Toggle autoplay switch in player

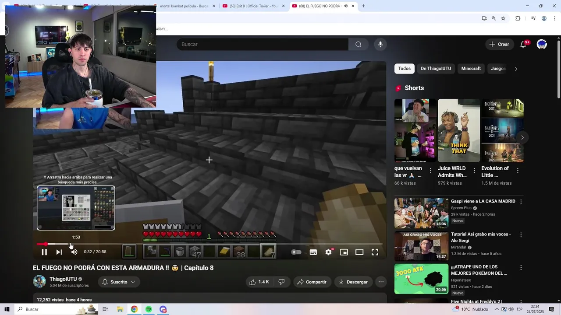pos(296,252)
